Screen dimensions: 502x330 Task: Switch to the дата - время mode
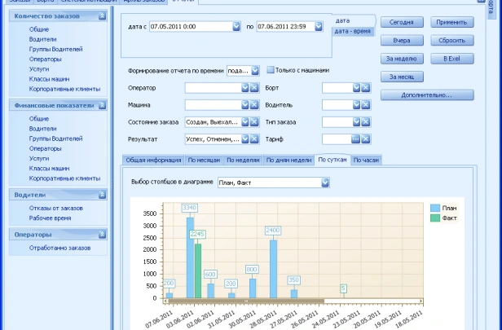point(354,30)
